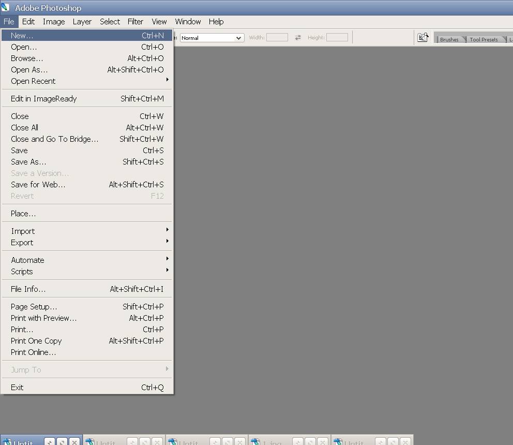Click Print... with the Ctrl+P shortcut
513x445 pixels.
(x=87, y=330)
